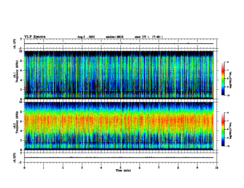Screen dimensions: 244x188
Task: Select the ch.1 spectrogram color scale bar
Action: (x=223, y=79)
